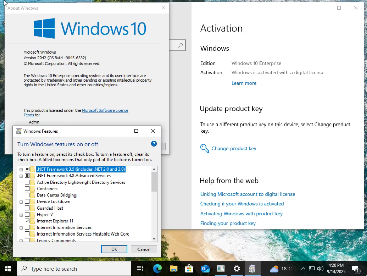
Task: Open Microsoft Software License Terms link
Action: pyautogui.click(x=105, y=110)
